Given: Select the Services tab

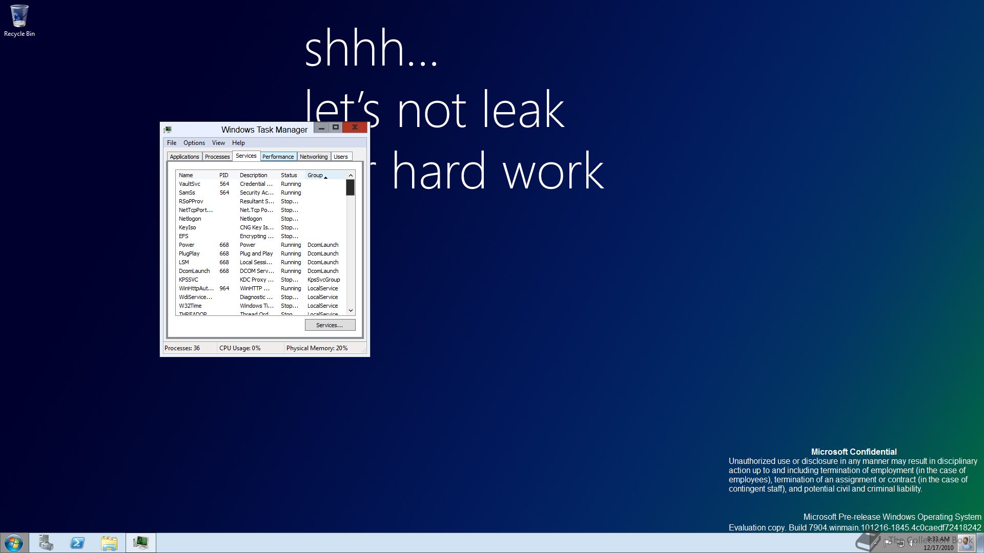Looking at the screenshot, I should [x=246, y=156].
